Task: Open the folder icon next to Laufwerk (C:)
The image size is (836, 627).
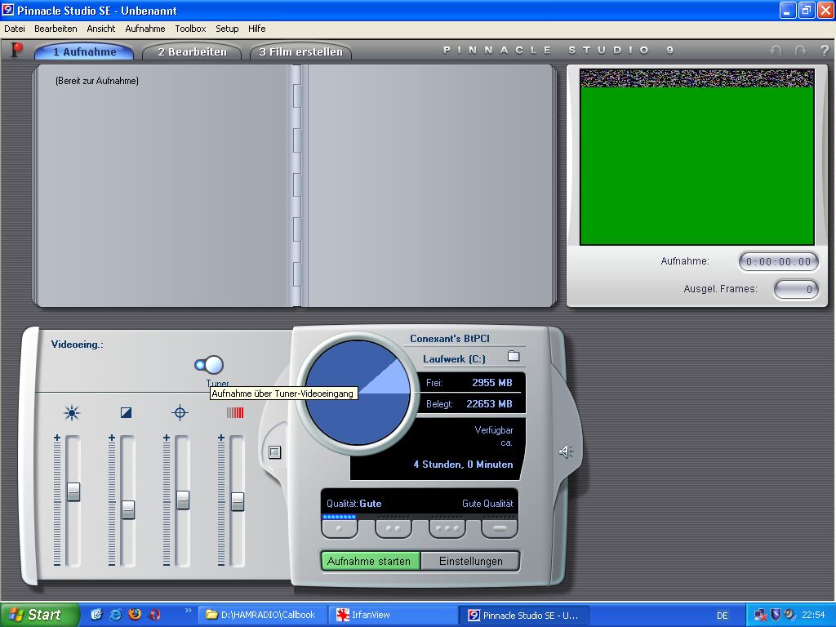Action: [514, 356]
